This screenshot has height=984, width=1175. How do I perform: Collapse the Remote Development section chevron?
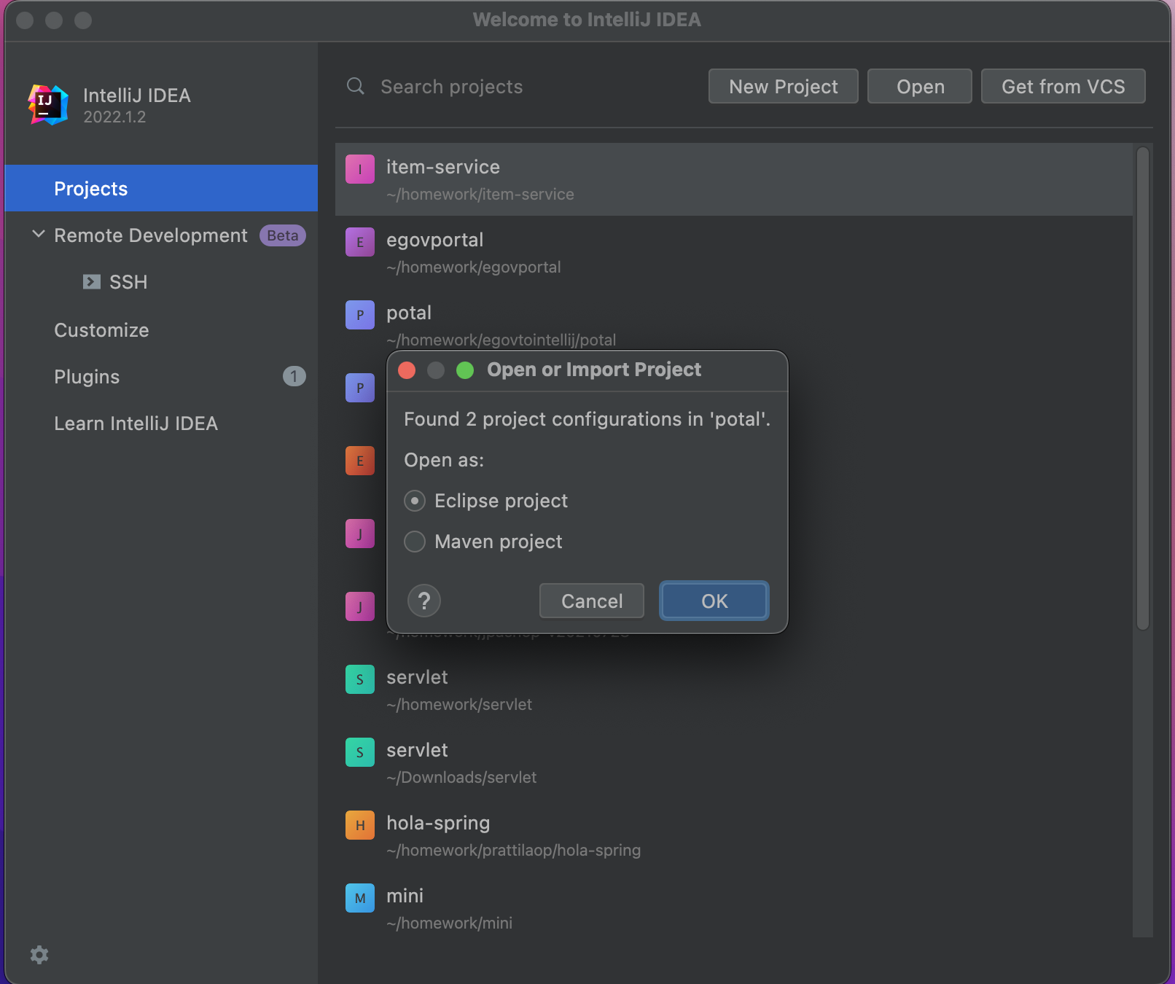pyautogui.click(x=39, y=235)
